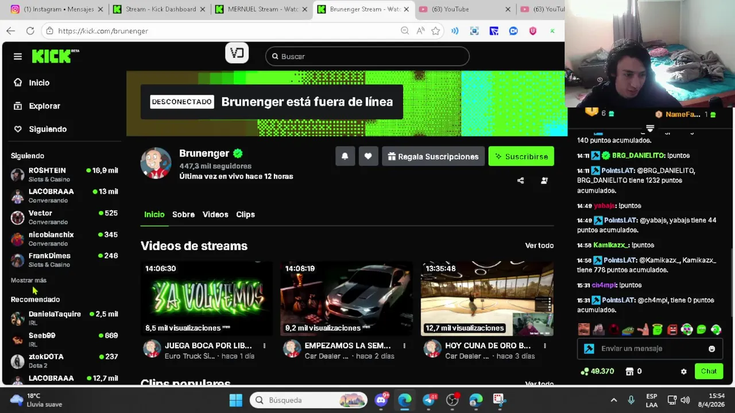Go to Inicio in the sidebar

tap(39, 83)
